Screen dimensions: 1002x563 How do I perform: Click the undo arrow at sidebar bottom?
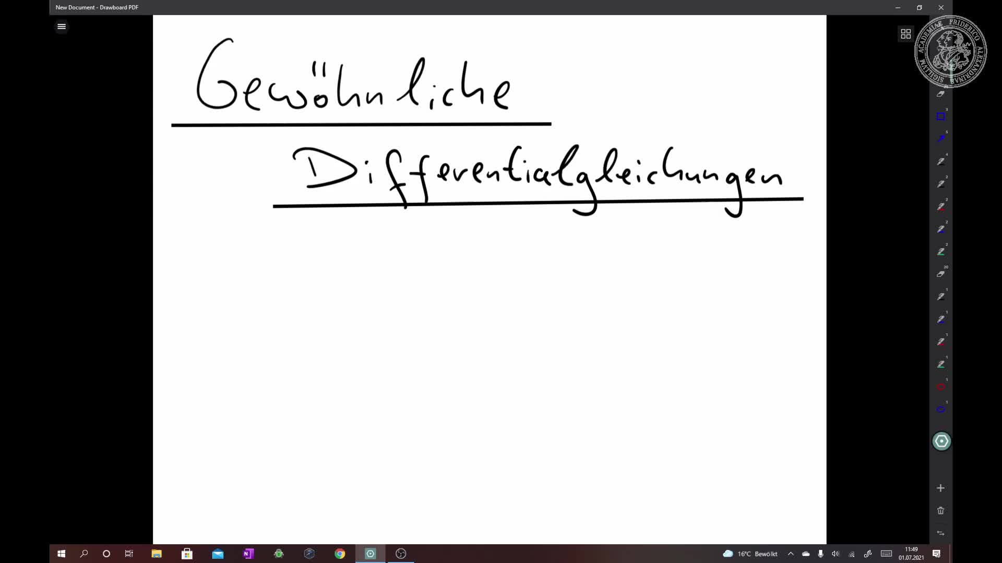coord(941,533)
